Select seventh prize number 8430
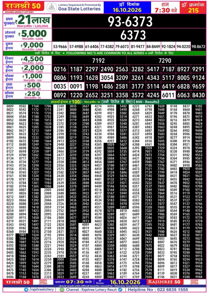Viewport: 208px width, 294px height. [198, 95]
